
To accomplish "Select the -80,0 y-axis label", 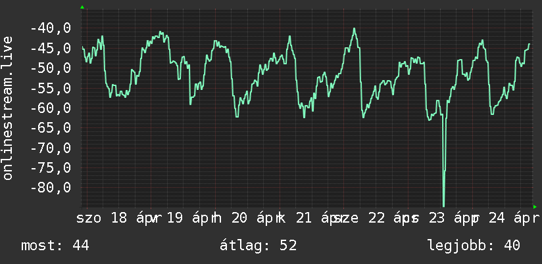I will point(51,188).
